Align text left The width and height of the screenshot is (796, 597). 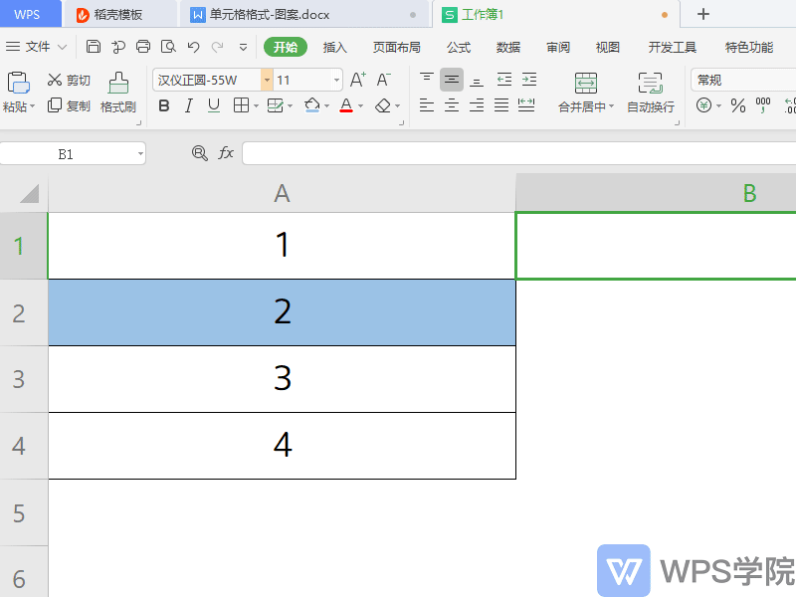point(427,105)
